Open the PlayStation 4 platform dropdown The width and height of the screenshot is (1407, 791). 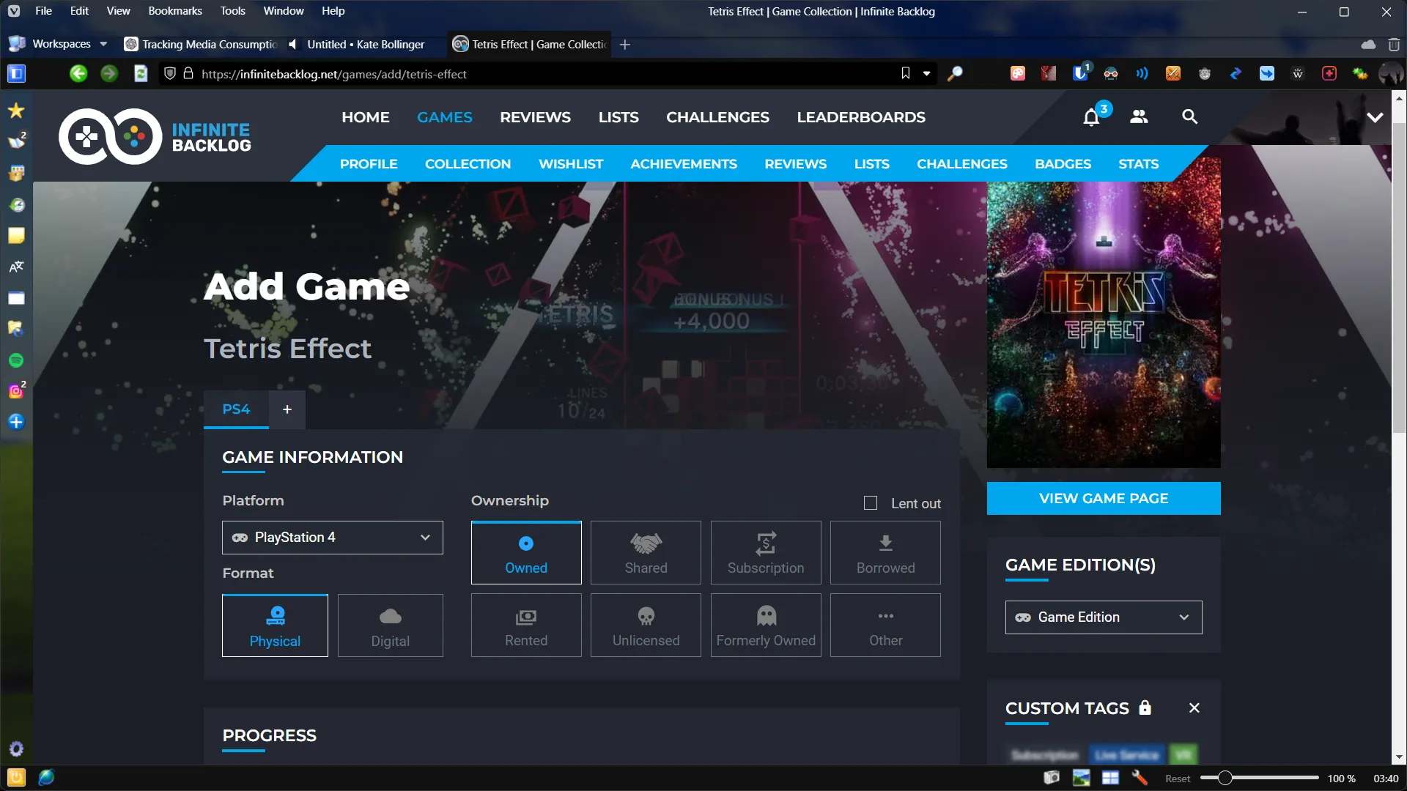tap(333, 538)
